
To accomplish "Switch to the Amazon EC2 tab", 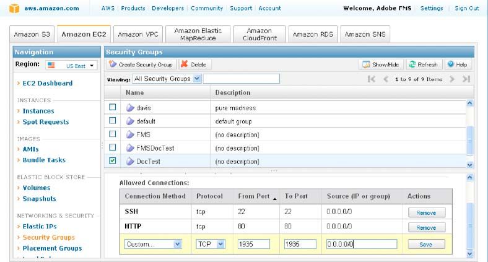I will [84, 34].
